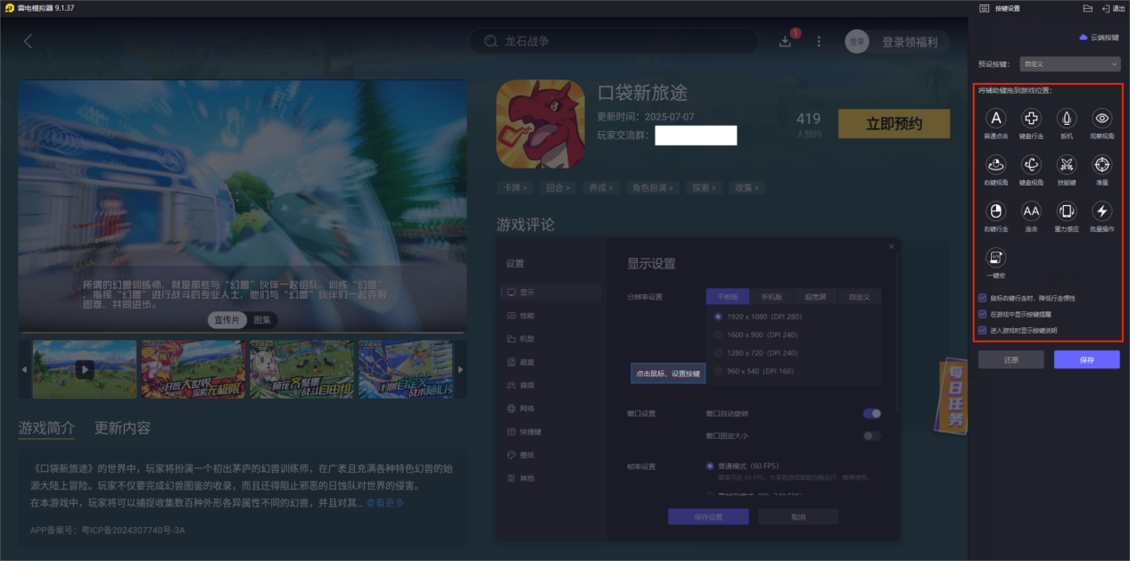This screenshot has height=561, width=1130.
Task: Click the blue 保存 button in key settings
Action: pos(1086,359)
